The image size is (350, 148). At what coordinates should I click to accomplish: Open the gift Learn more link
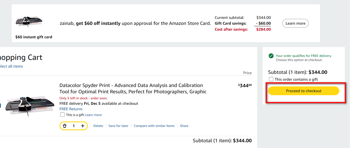pos(93,115)
